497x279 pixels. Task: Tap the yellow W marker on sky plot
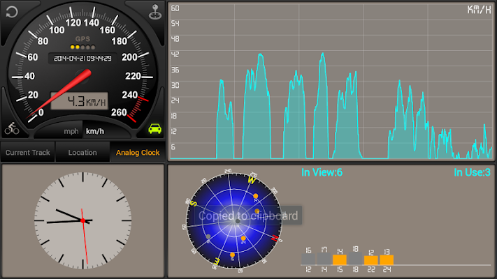(252, 181)
